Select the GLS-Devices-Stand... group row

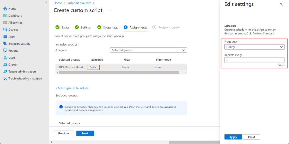click(121, 67)
